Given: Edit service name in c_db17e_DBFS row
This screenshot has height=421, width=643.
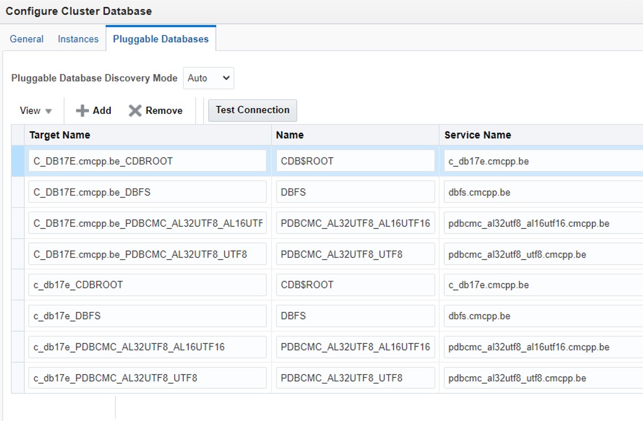Looking at the screenshot, I should click(x=543, y=316).
